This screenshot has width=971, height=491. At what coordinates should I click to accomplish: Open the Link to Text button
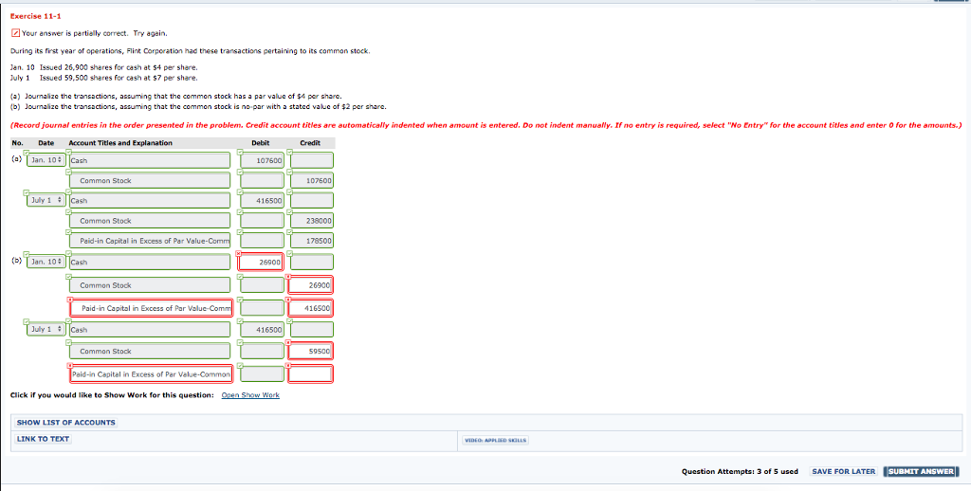pos(43,439)
